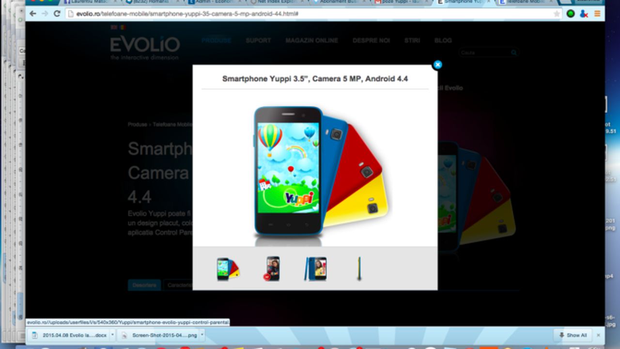Click the search magnifier icon
Viewport: 620px width, 349px height.
pyautogui.click(x=514, y=52)
